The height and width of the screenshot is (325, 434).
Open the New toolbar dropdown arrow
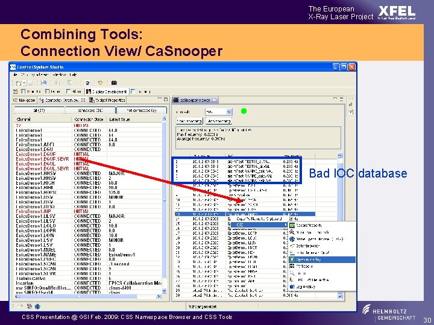point(24,83)
